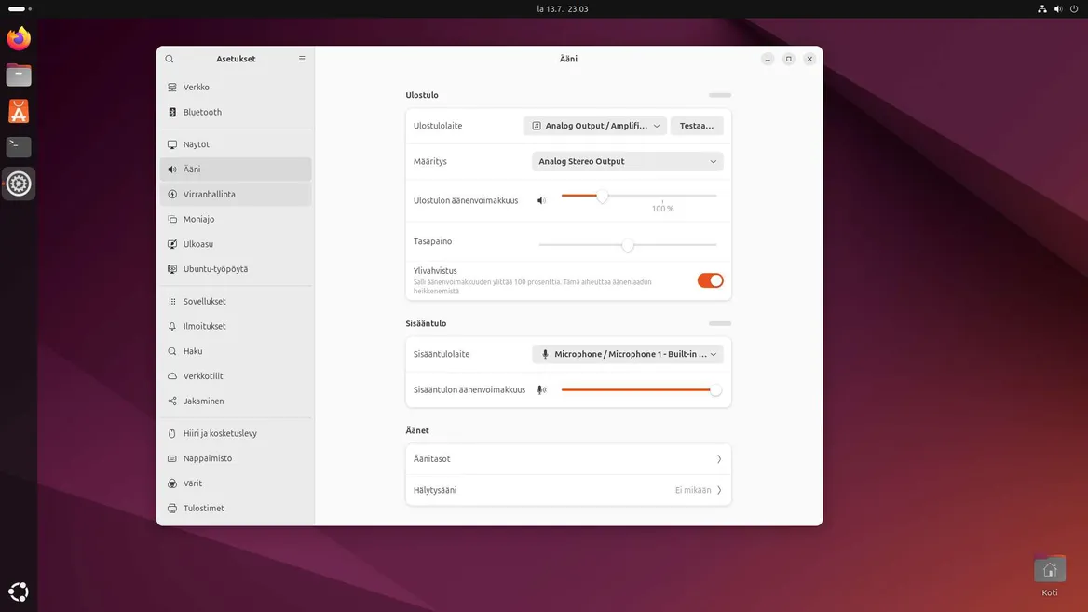The height and width of the screenshot is (612, 1088).
Task: Open the Sisääntulolaite microphone dropdown
Action: pos(627,354)
